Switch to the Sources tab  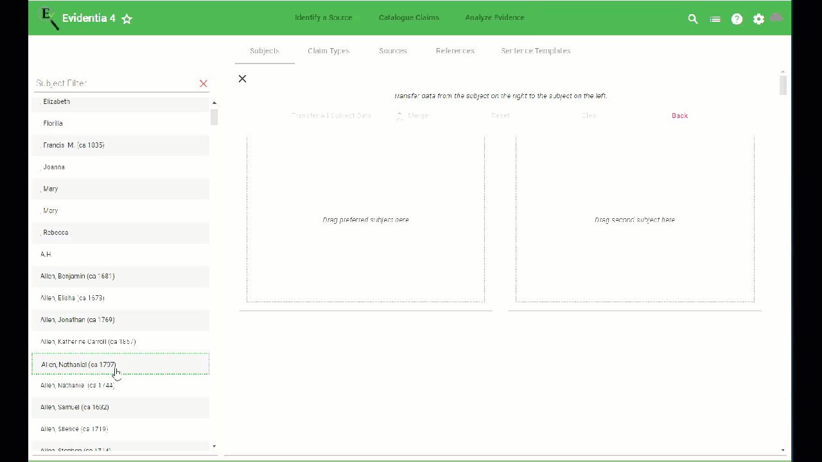click(393, 51)
